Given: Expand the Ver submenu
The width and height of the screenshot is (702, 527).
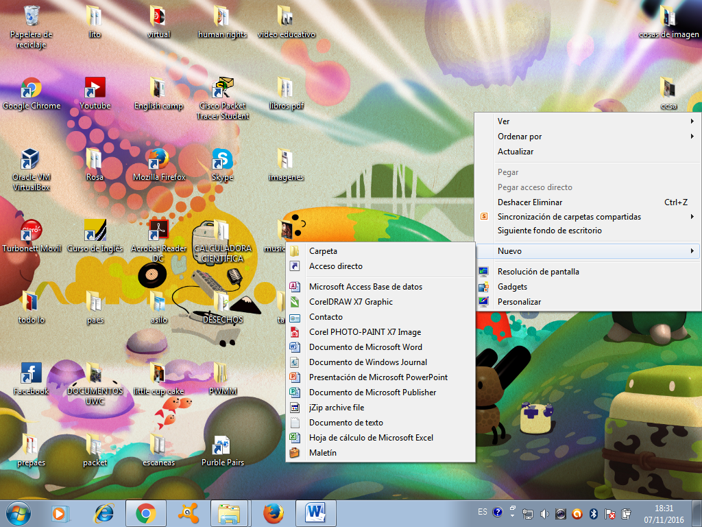Looking at the screenshot, I should 503,121.
